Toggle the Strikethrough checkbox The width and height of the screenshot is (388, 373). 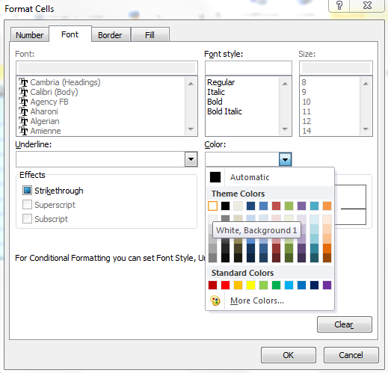click(x=27, y=191)
